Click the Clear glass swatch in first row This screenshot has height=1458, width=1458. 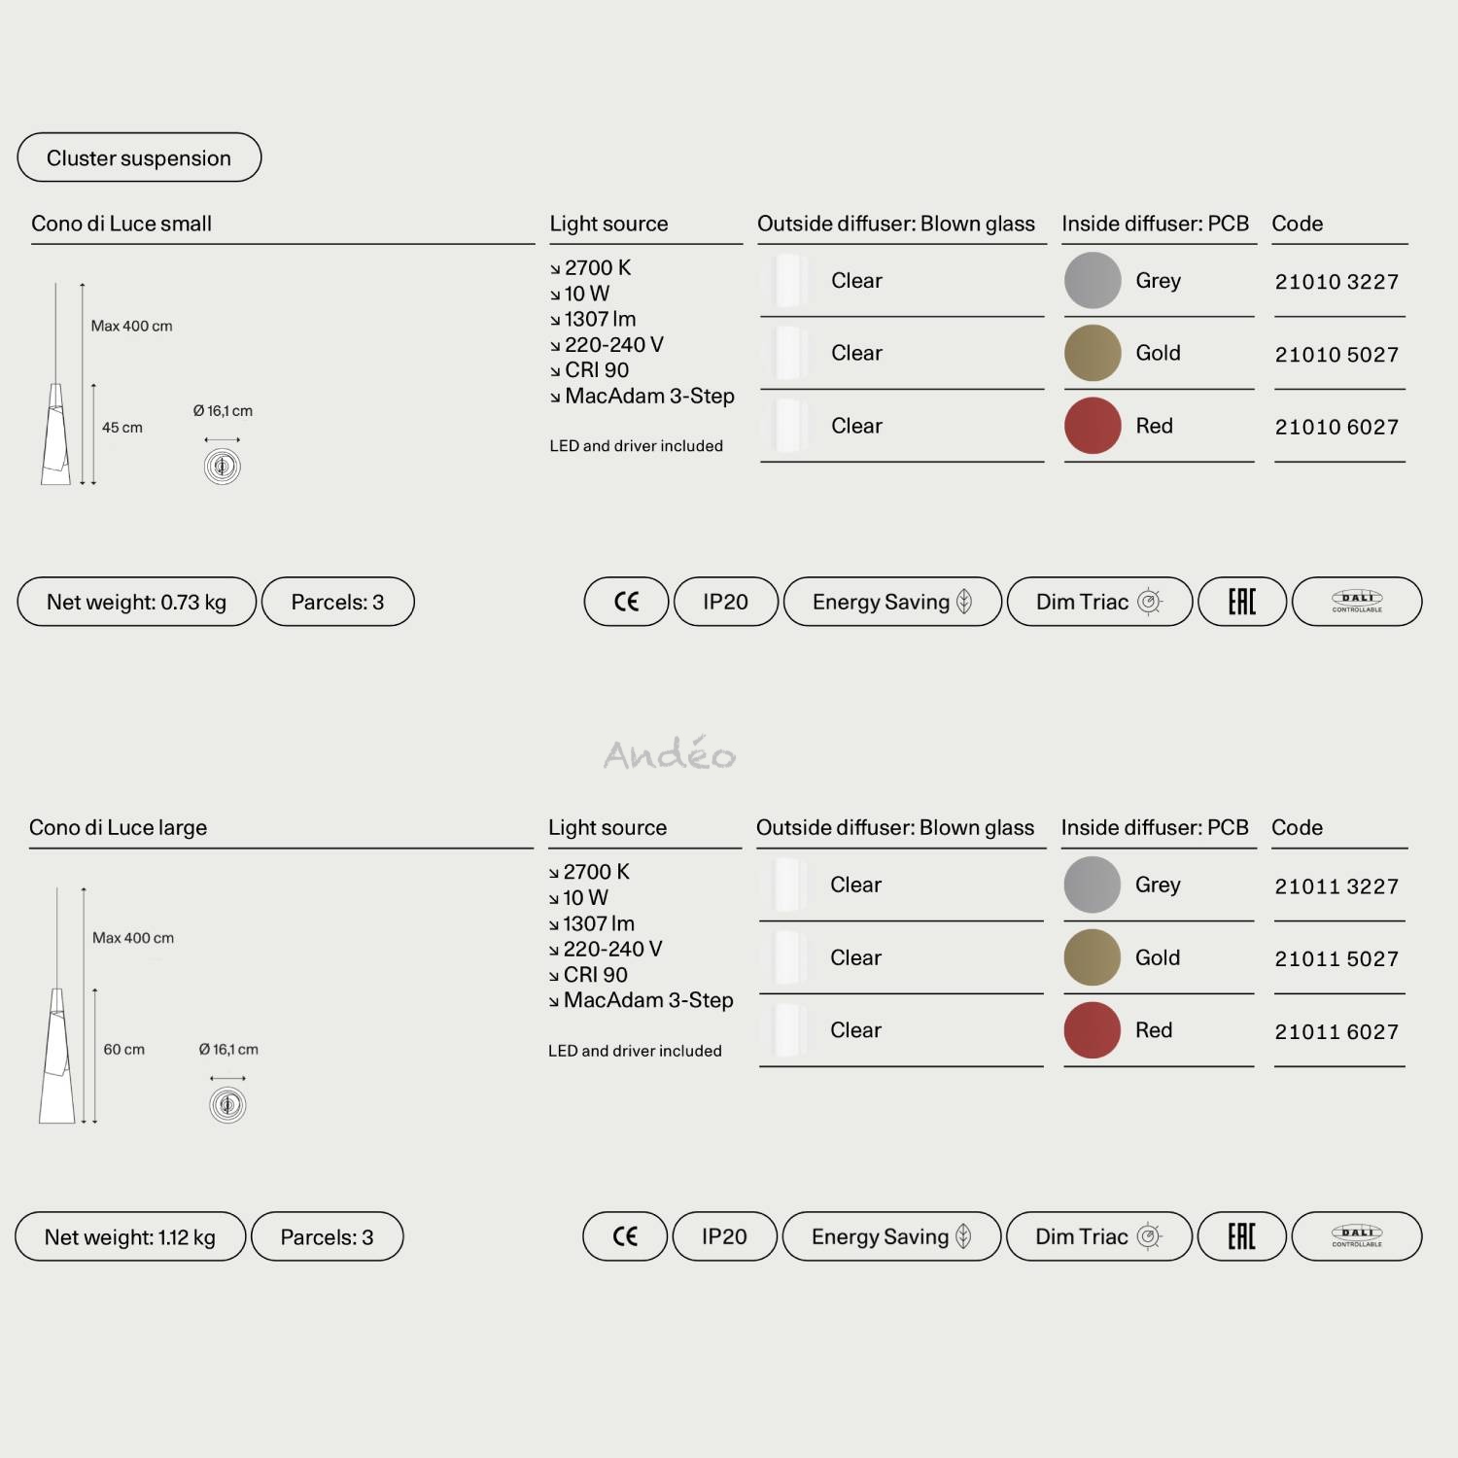tap(787, 281)
